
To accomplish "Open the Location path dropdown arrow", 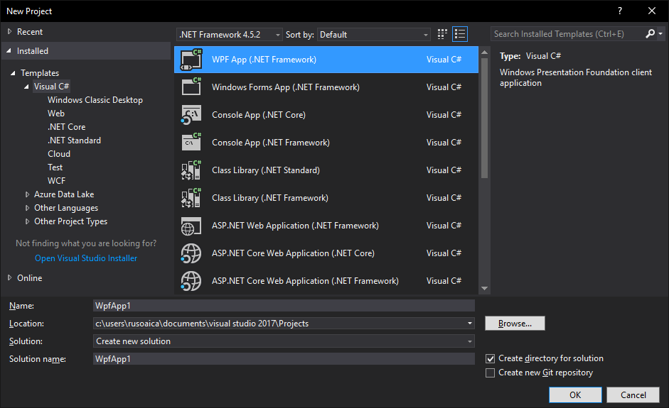I will (x=470, y=324).
